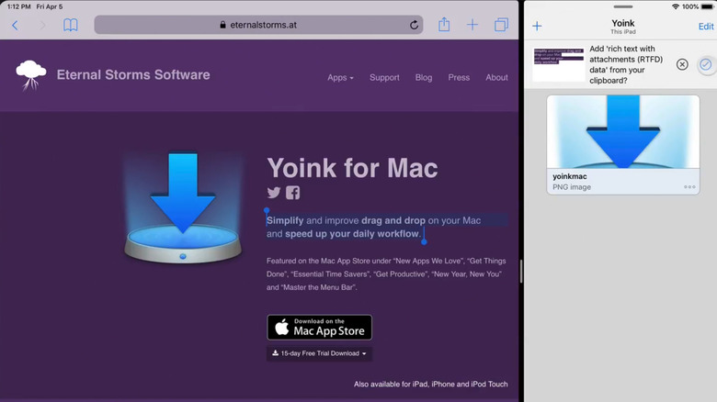Screen dimensions: 717x402
Task: Click the split view divider handle
Action: click(x=521, y=272)
